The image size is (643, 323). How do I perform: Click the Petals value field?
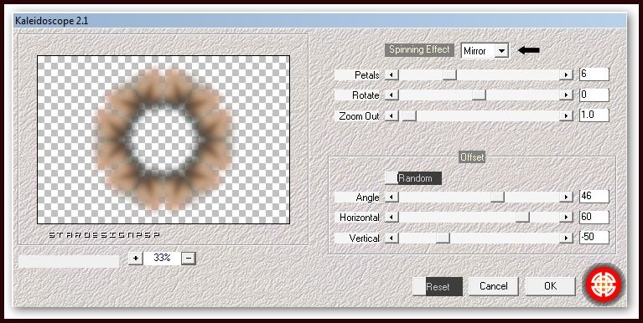coord(594,74)
